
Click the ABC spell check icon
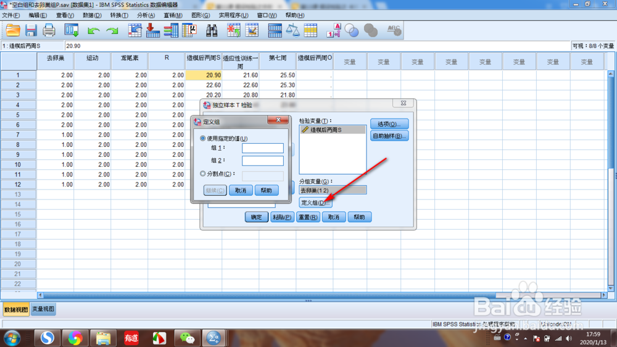point(394,30)
